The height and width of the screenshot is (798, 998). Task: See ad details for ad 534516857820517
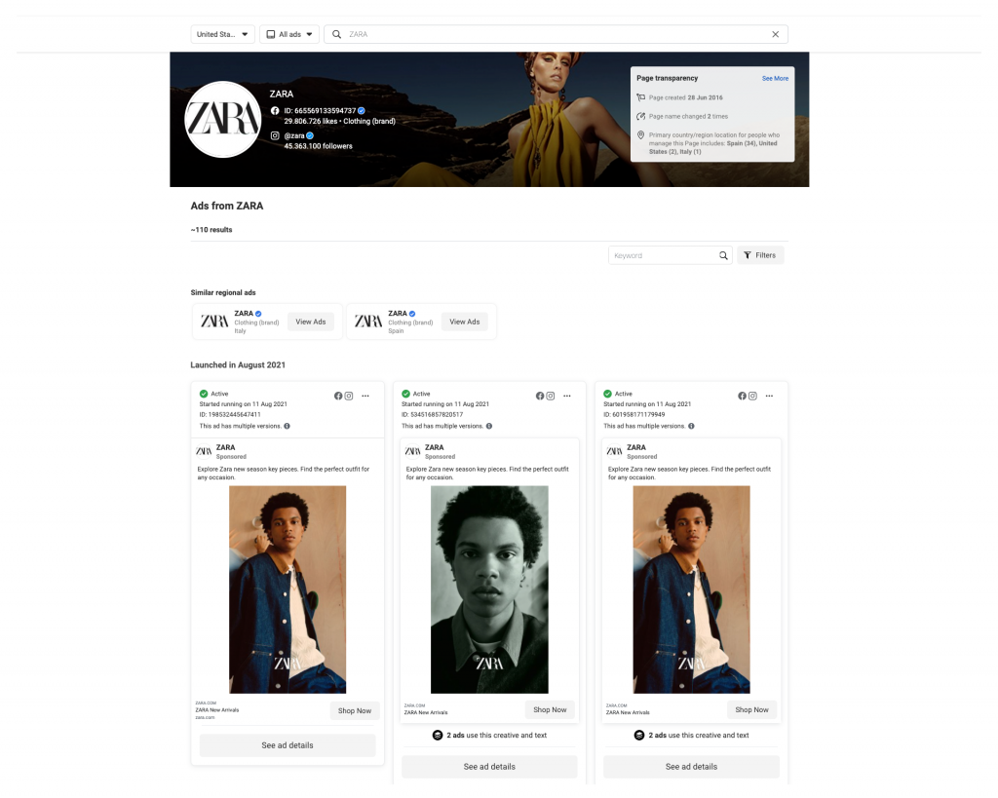click(x=489, y=767)
